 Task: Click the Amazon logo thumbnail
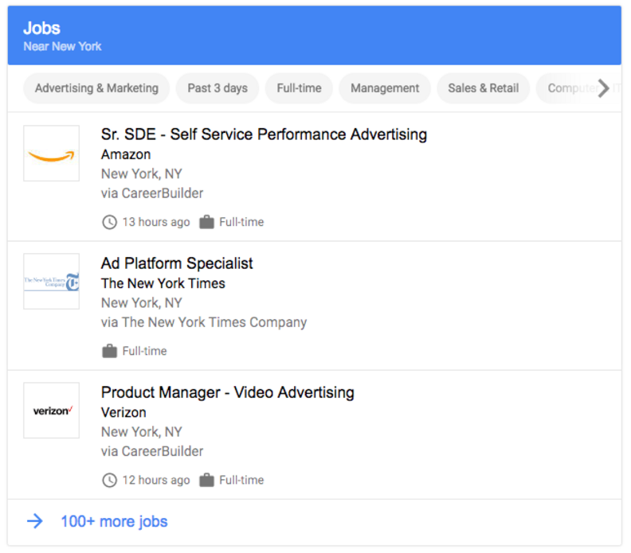coord(52,153)
